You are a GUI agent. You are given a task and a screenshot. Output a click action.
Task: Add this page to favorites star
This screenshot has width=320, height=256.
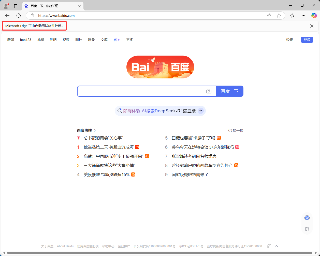tap(279, 16)
